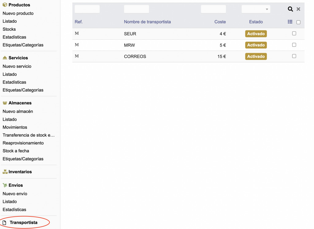Click the Envíos dolly icon
Image resolution: width=314 pixels, height=229 pixels.
(5, 185)
